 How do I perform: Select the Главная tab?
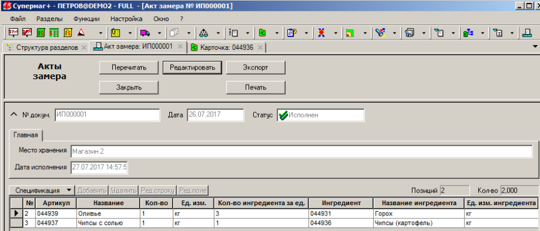point(25,135)
